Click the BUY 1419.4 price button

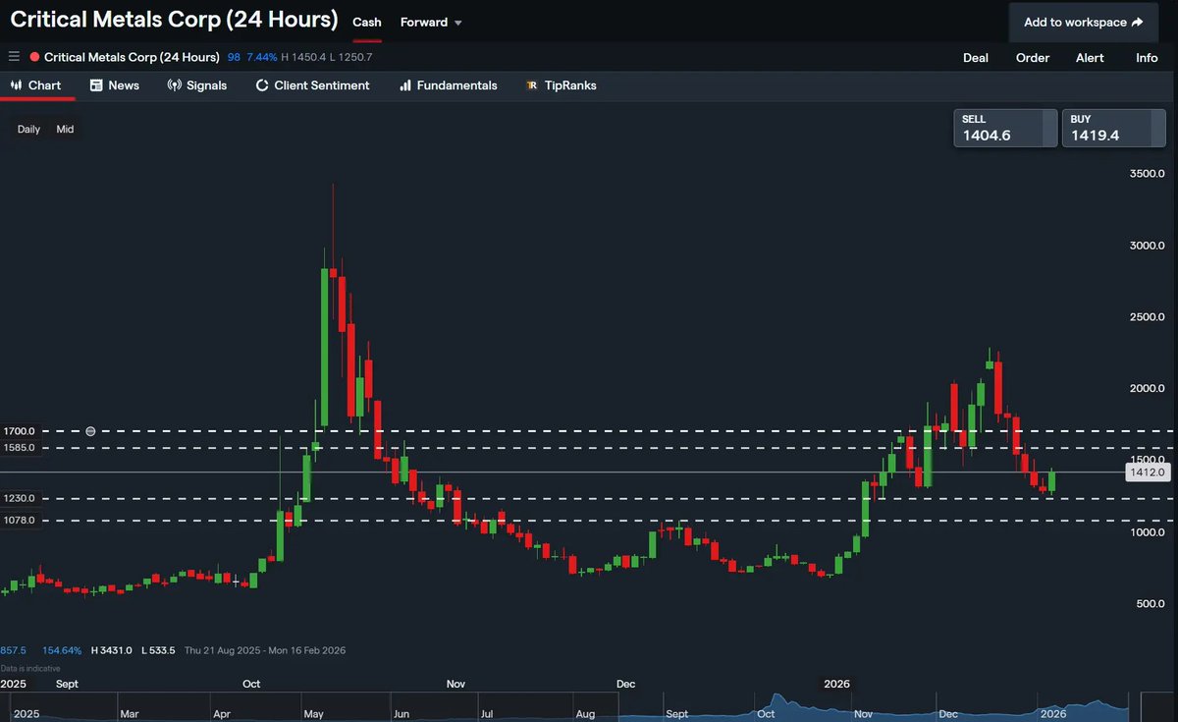pyautogui.click(x=1113, y=128)
